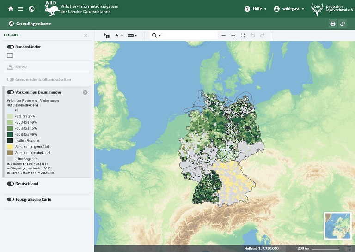Viewport: 355px width, 252px height.
Task: Click the 'keine Angaben' legend text
Action: coord(26,159)
